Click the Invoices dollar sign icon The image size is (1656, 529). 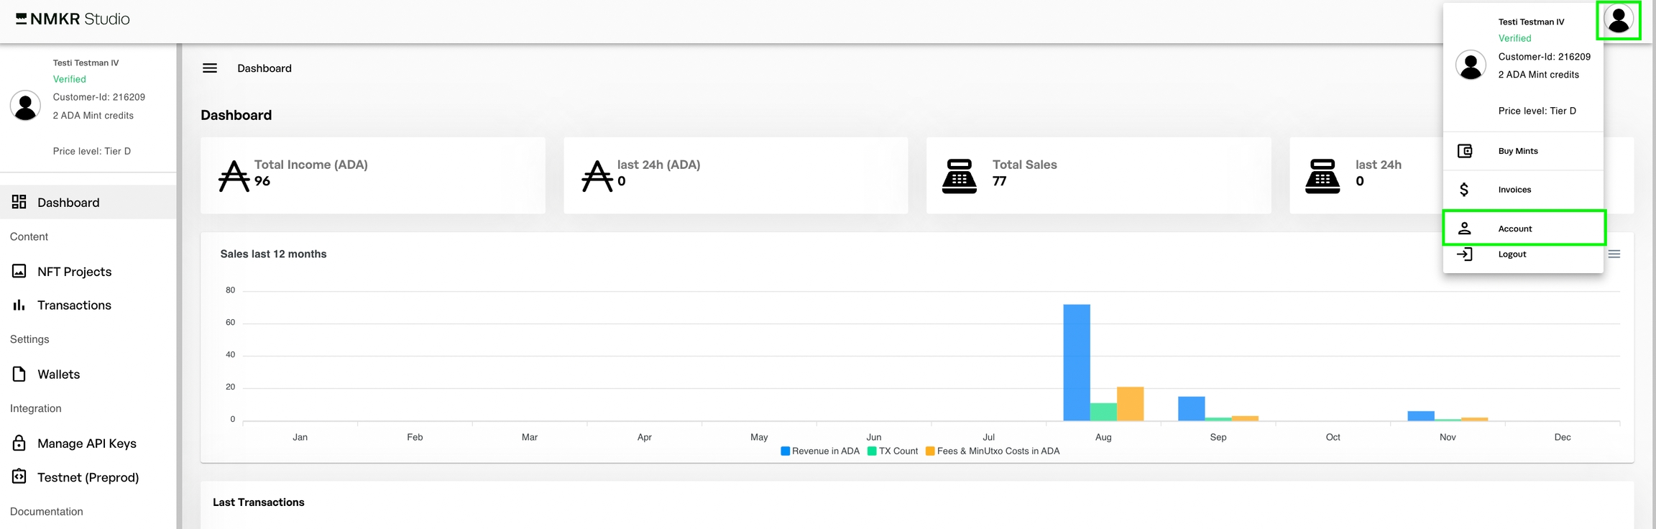click(x=1464, y=190)
